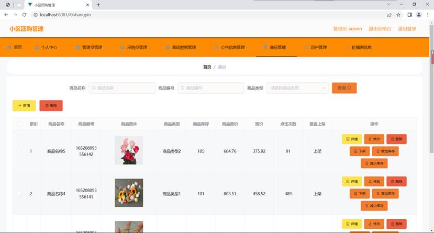Go back using the browser back arrow

6,15
